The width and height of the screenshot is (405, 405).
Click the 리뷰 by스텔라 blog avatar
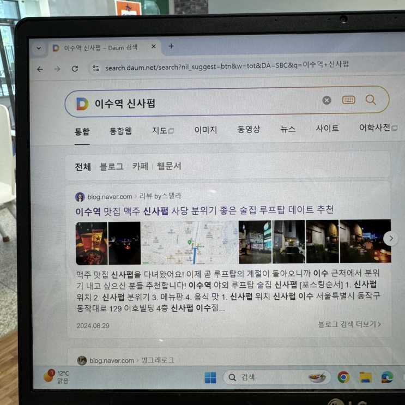[80, 197]
